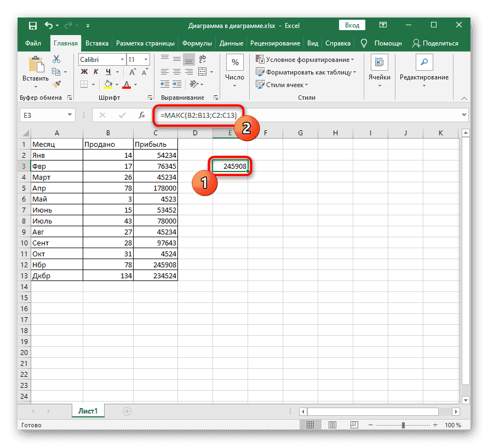
Task: Switch to the Вставка tab
Action: tap(97, 43)
